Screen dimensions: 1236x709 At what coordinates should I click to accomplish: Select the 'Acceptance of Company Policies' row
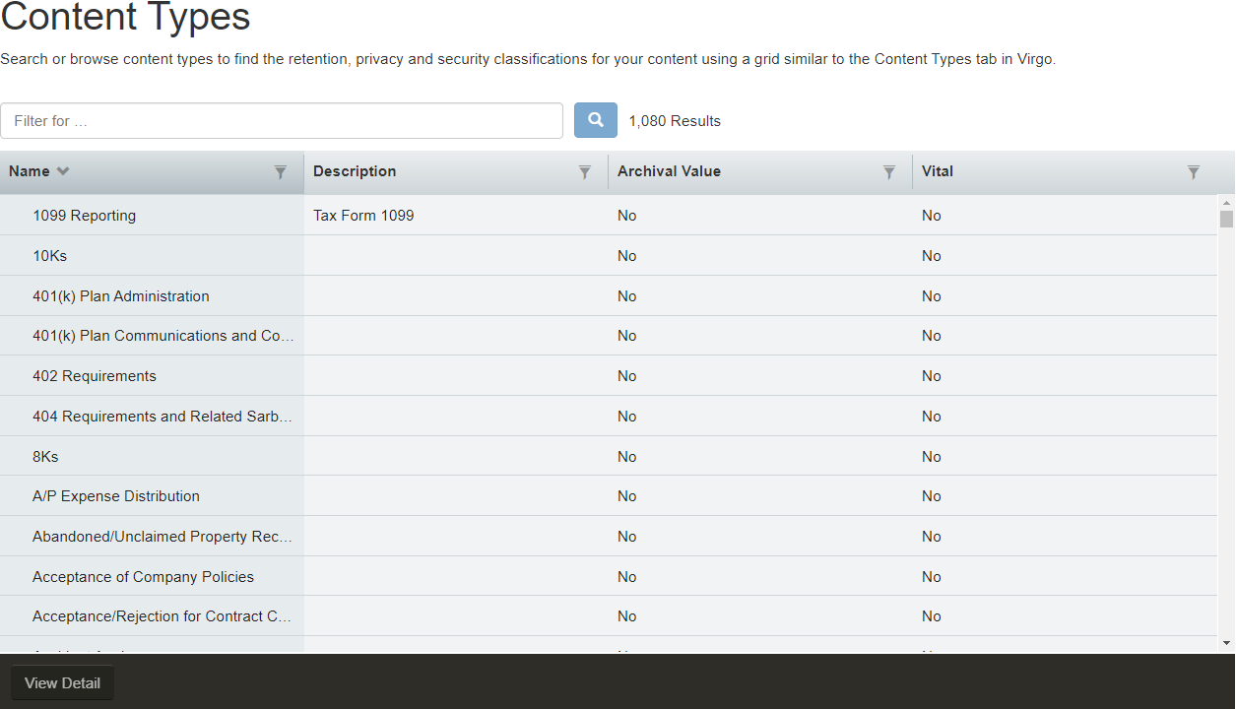pyautogui.click(x=142, y=576)
